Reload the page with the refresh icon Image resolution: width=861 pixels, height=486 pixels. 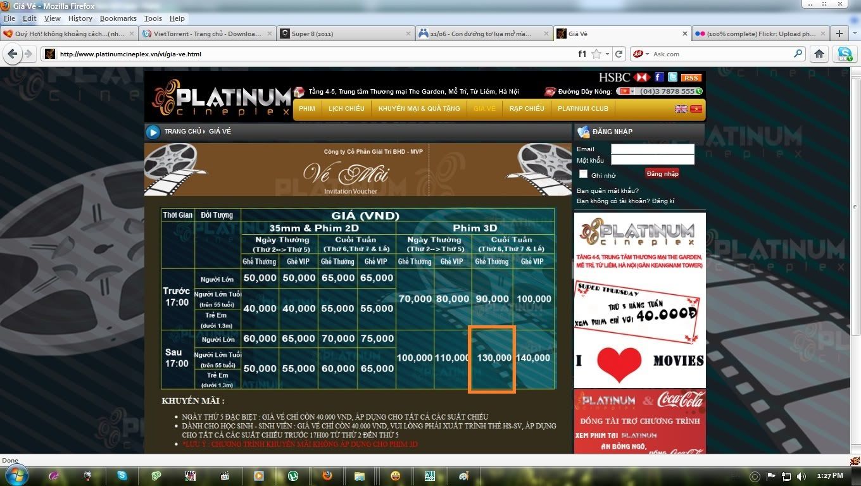619,54
